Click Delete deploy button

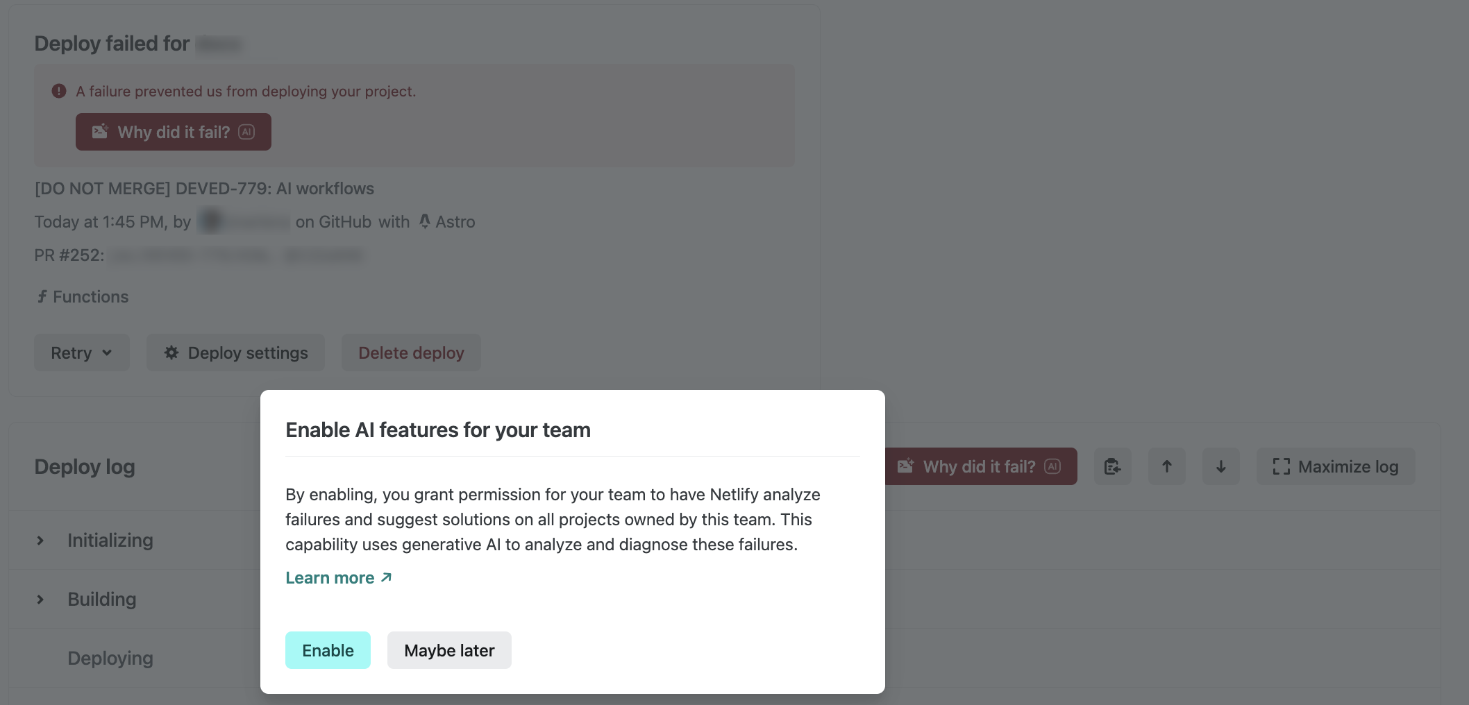click(411, 352)
